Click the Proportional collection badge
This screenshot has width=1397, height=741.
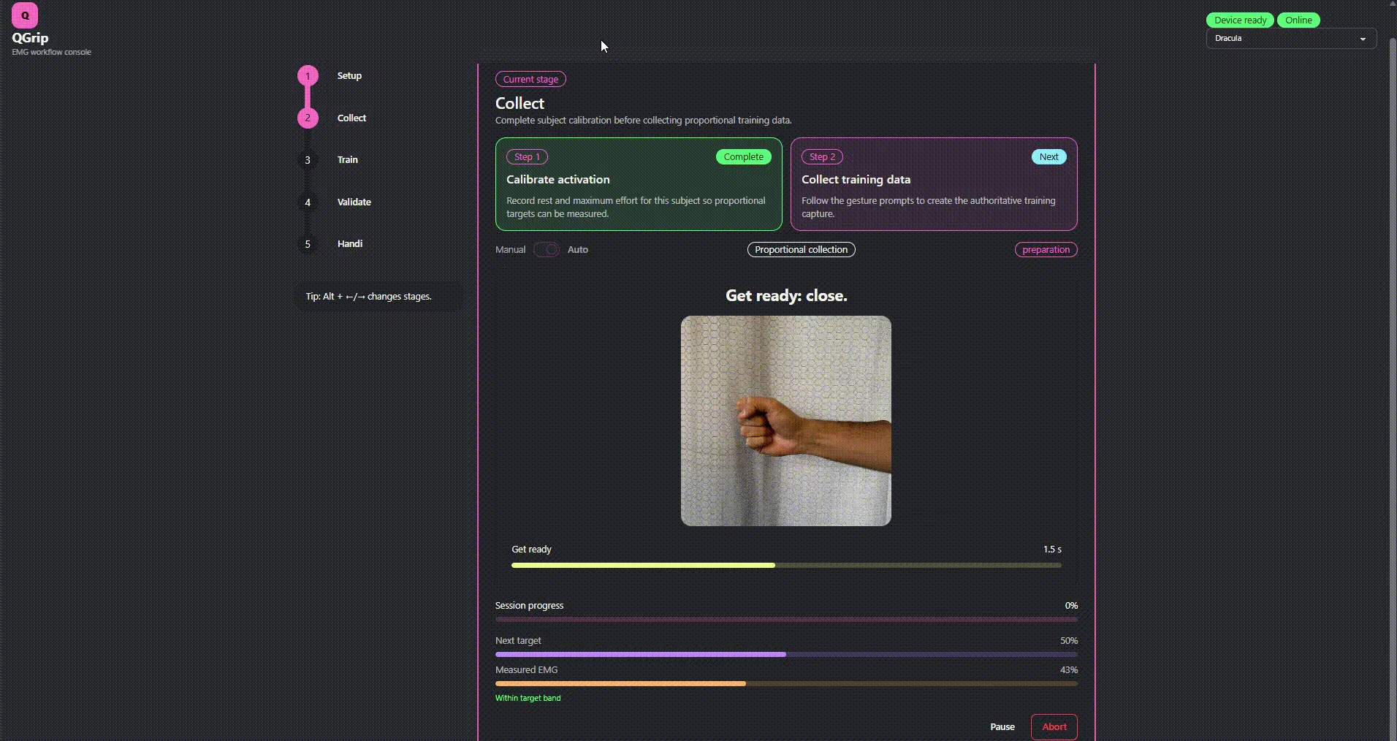click(802, 250)
